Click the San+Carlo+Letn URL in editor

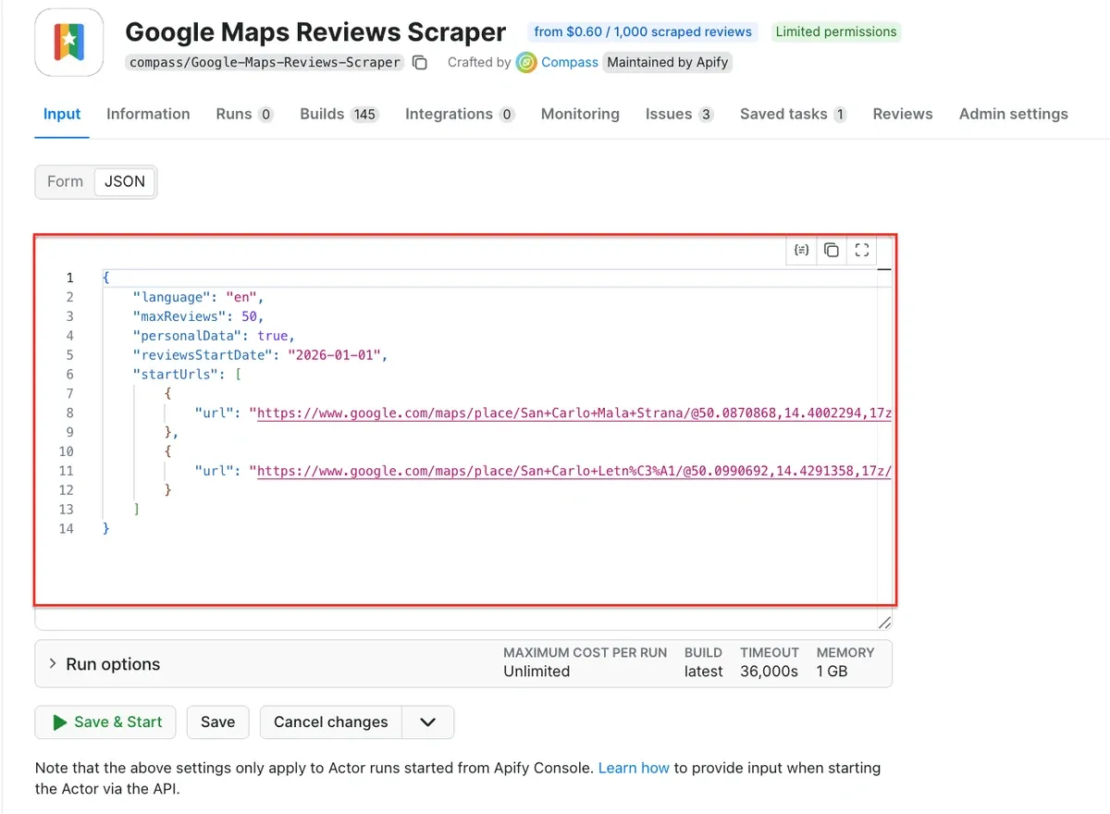[x=573, y=471]
